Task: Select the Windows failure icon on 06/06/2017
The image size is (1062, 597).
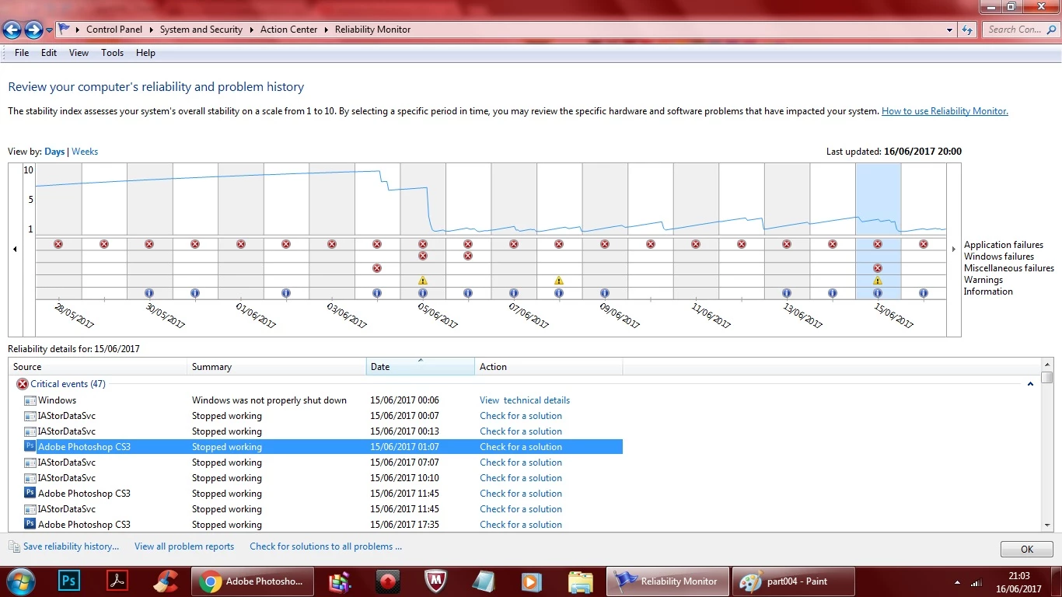Action: point(468,256)
